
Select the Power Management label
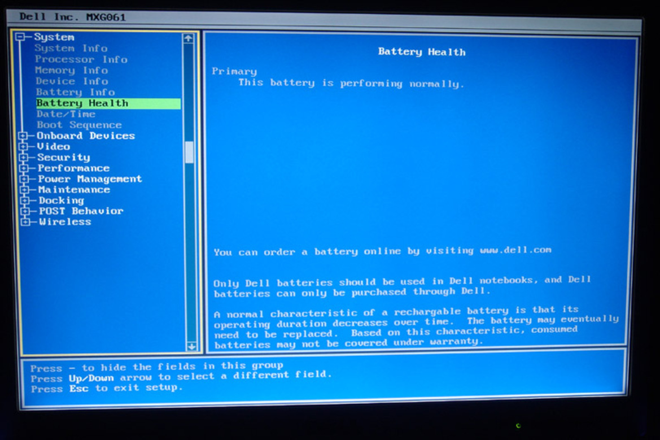pos(90,179)
